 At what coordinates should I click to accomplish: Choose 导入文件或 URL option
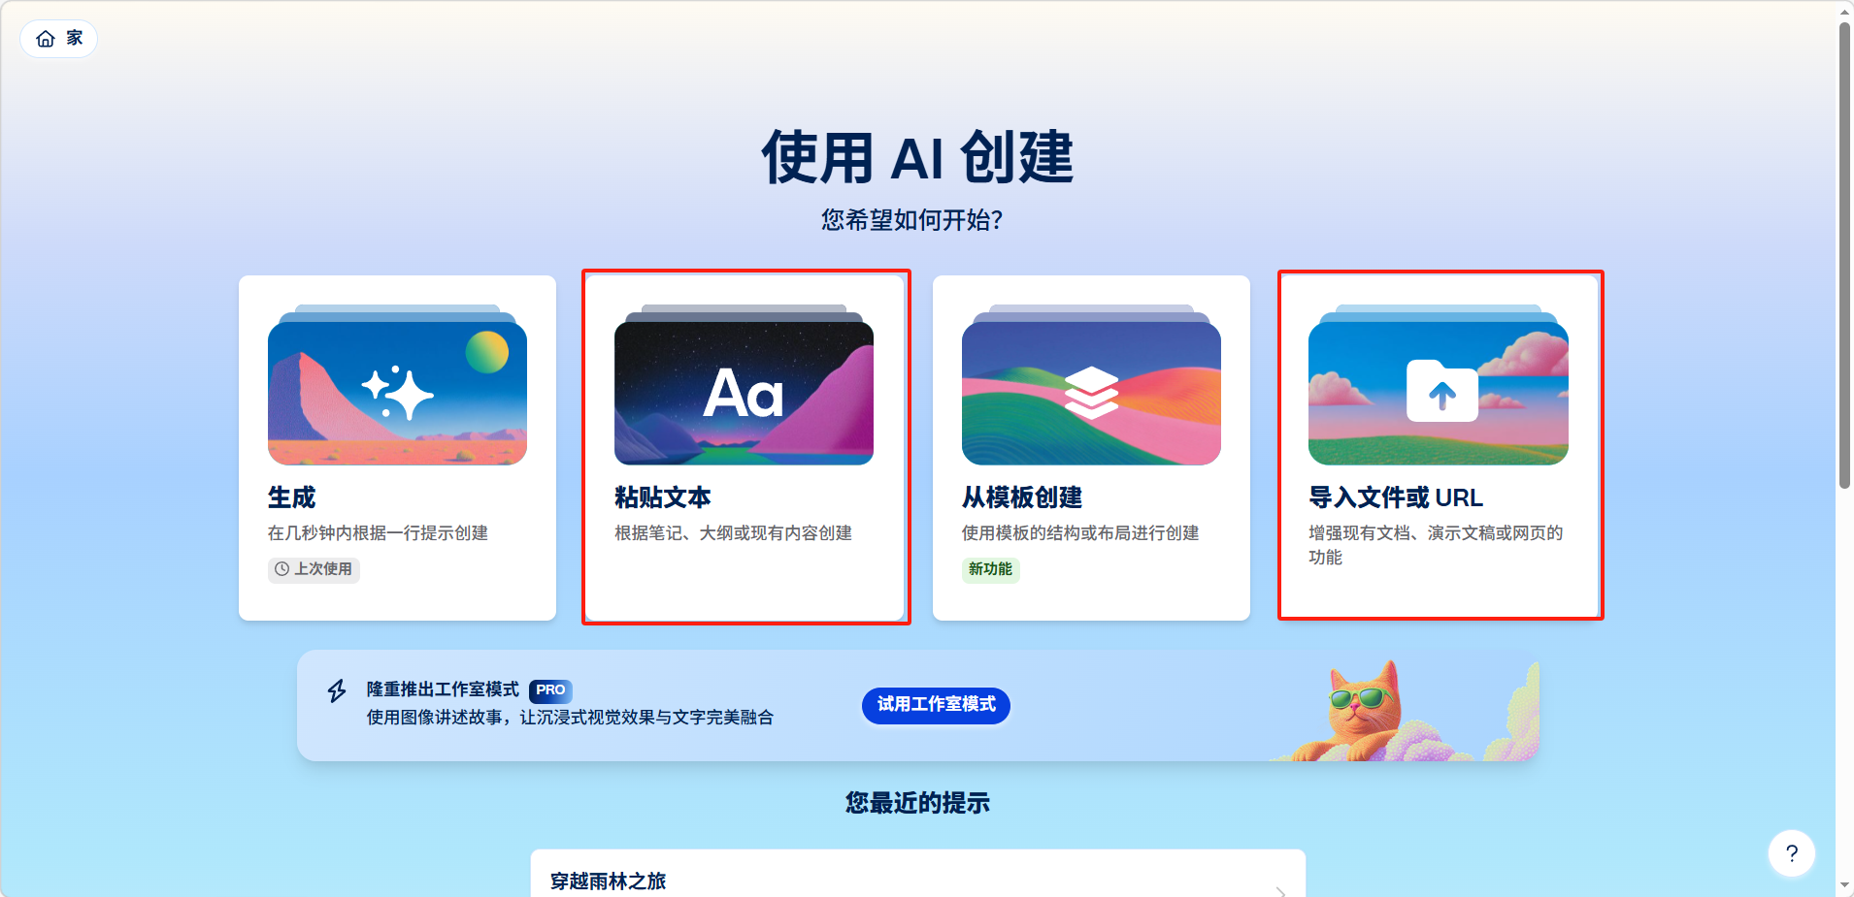click(x=1440, y=447)
